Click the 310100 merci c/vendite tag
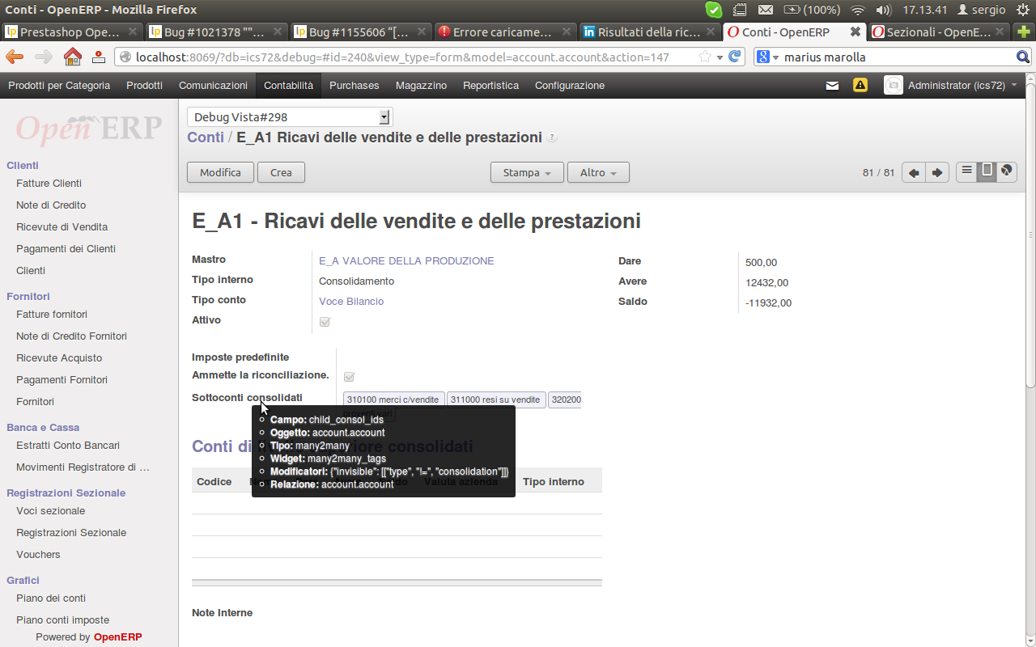 pyautogui.click(x=394, y=400)
